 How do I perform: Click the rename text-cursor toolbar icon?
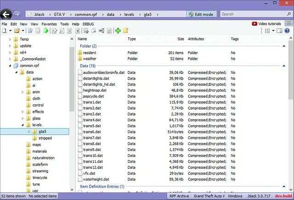click(x=102, y=31)
